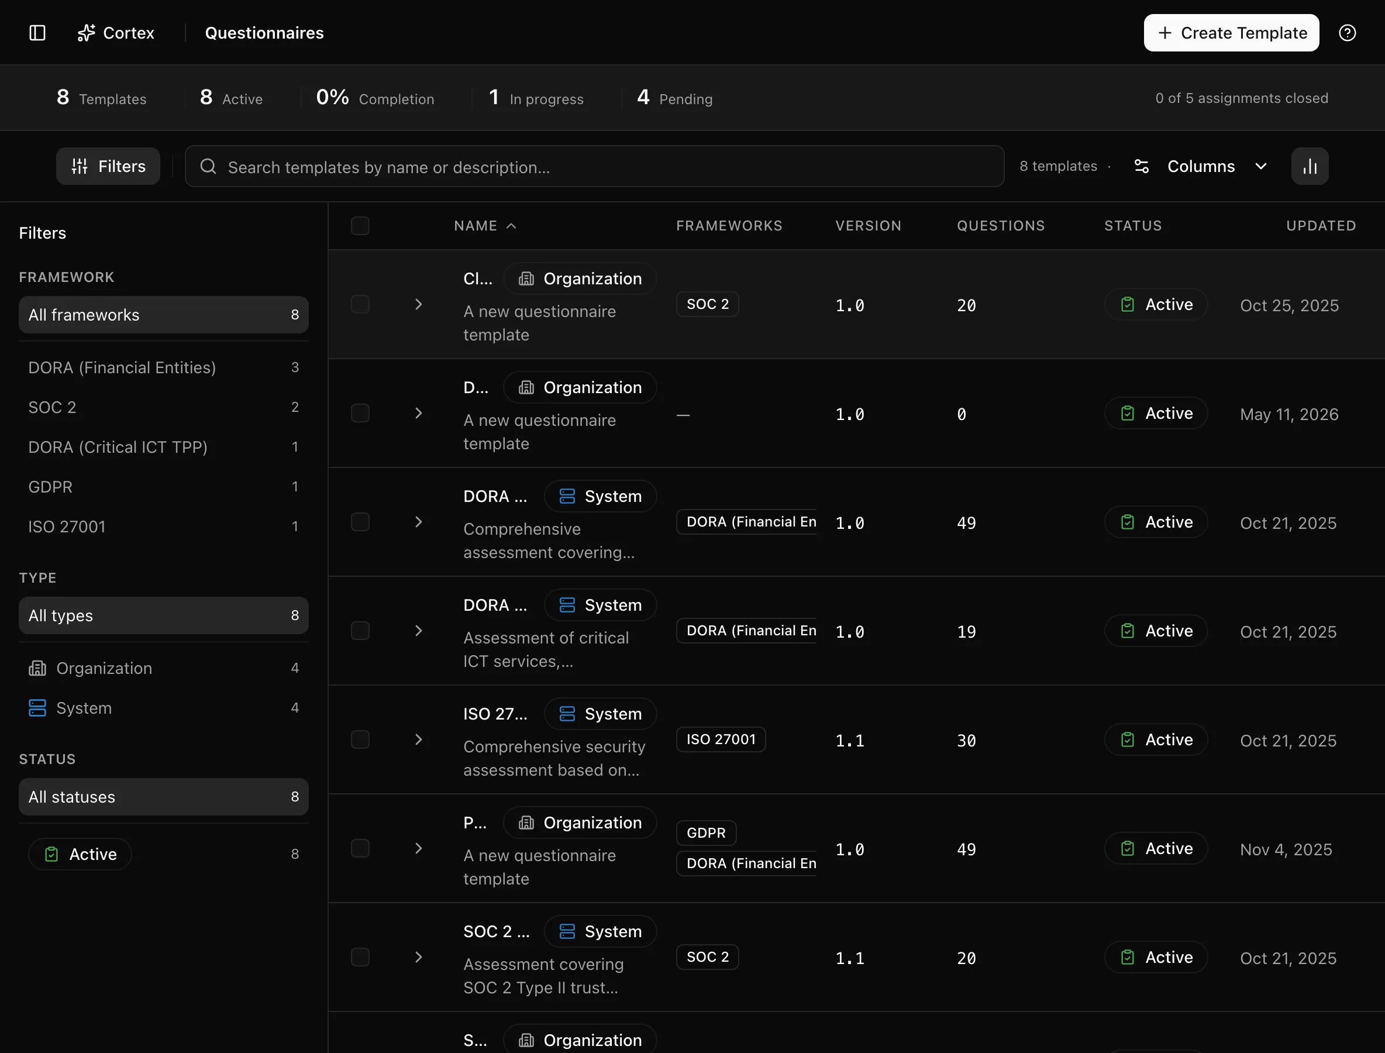The height and width of the screenshot is (1053, 1385).
Task: Filter by SOC 2 framework
Action: point(164,407)
